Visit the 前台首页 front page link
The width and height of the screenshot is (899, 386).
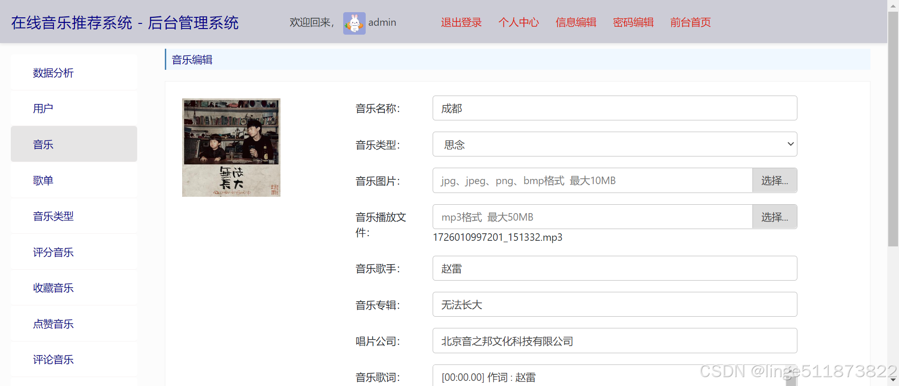[691, 22]
